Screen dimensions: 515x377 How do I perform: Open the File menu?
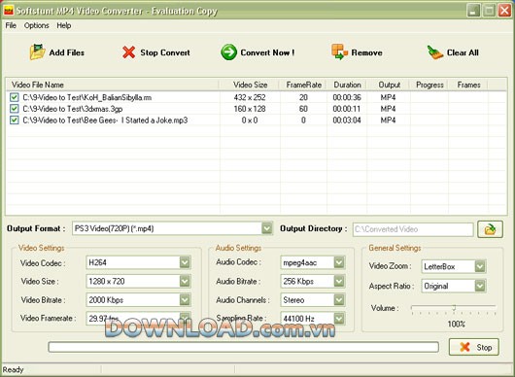coord(11,25)
